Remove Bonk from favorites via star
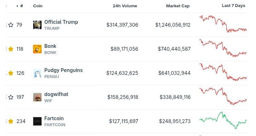This screenshot has width=256, height=136. [11, 49]
